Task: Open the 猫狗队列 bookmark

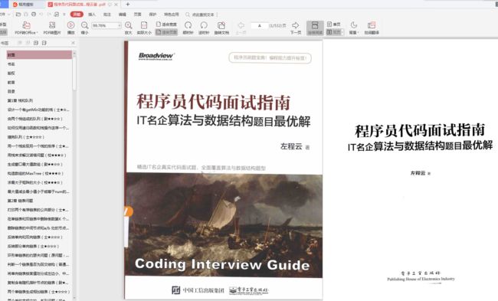Action: tap(26, 137)
